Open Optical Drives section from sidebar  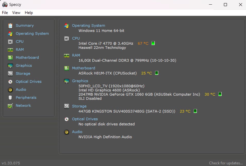click(x=29, y=81)
